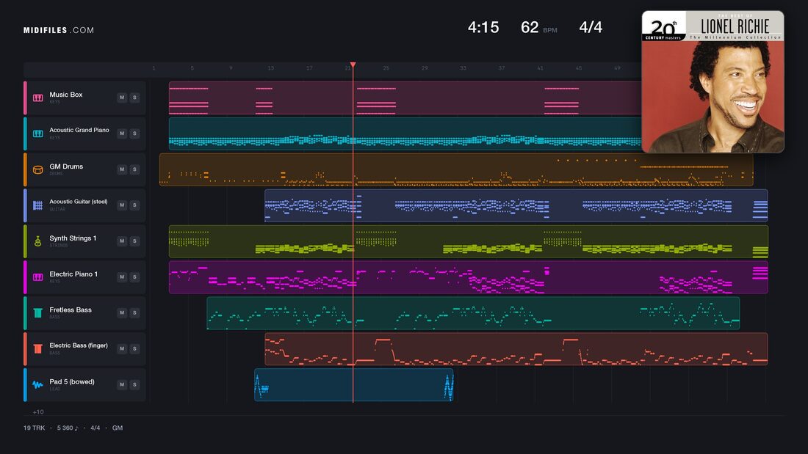Click the Electric Piano 1 keys icon
Image resolution: width=808 pixels, height=454 pixels.
(x=38, y=277)
